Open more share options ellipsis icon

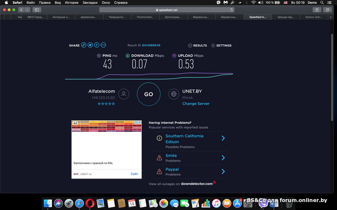(x=103, y=45)
